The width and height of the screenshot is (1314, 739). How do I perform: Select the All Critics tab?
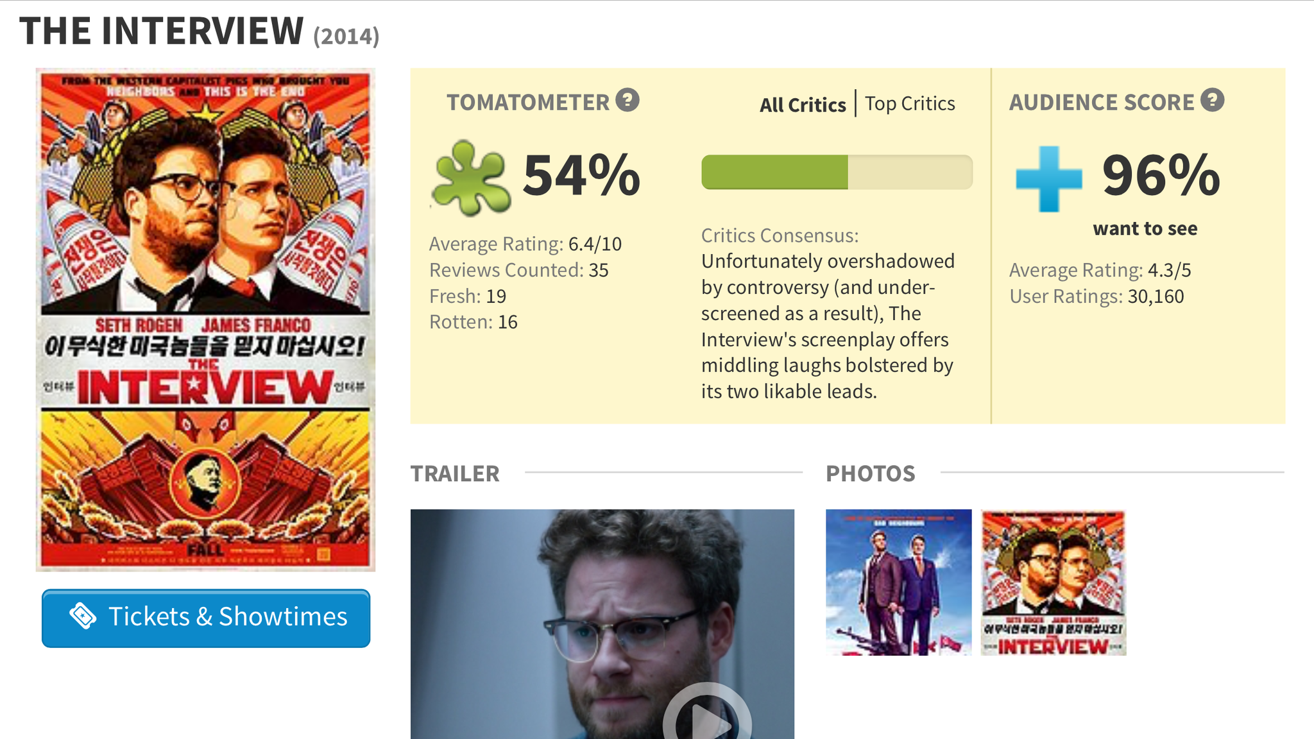pyautogui.click(x=803, y=105)
